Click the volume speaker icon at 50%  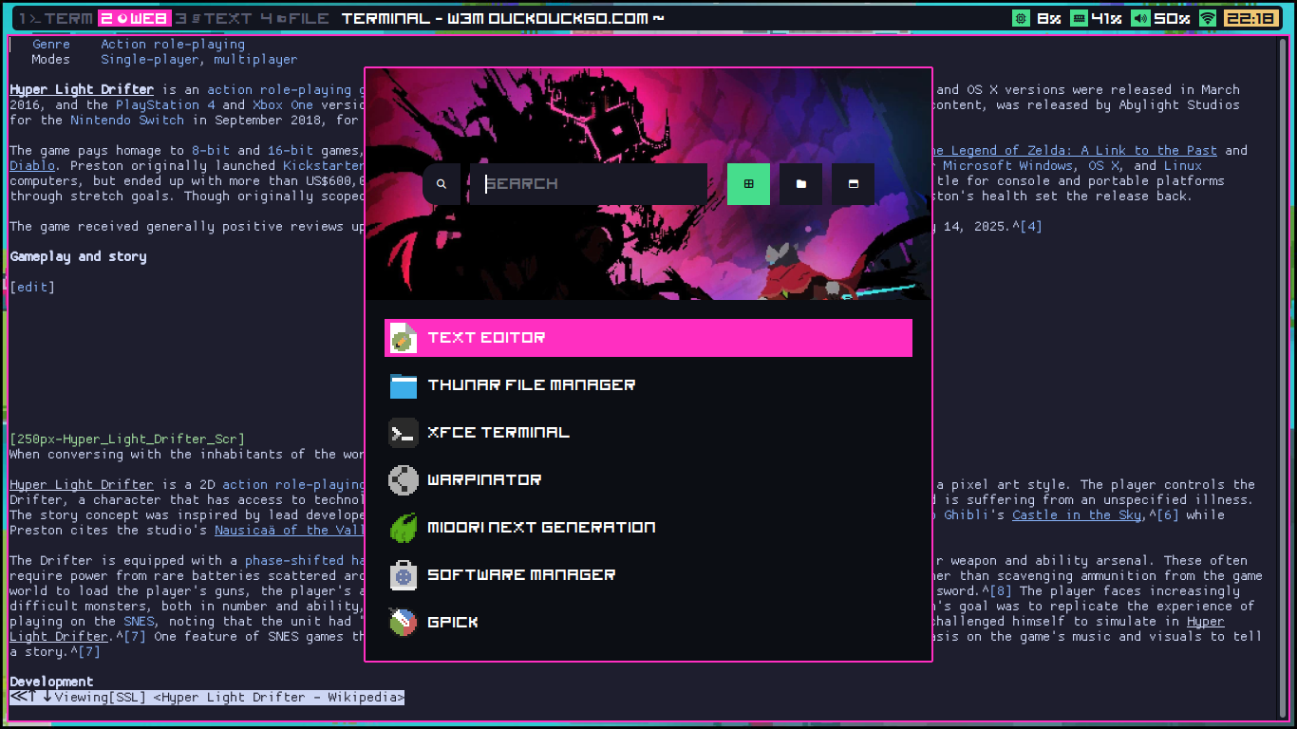[x=1140, y=18]
